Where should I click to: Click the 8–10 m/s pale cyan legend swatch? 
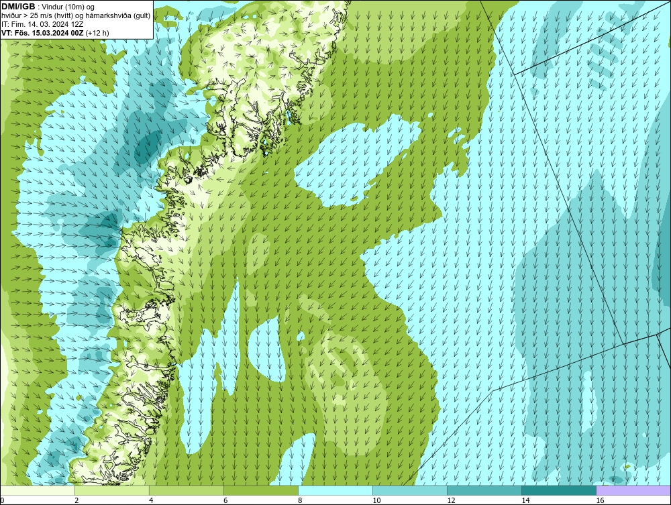click(x=335, y=490)
